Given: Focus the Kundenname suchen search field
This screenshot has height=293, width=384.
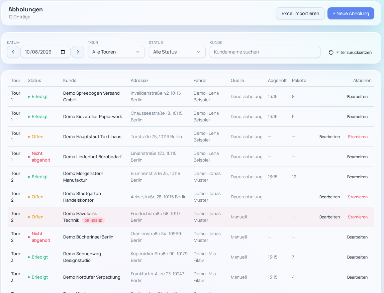Looking at the screenshot, I should tap(265, 52).
